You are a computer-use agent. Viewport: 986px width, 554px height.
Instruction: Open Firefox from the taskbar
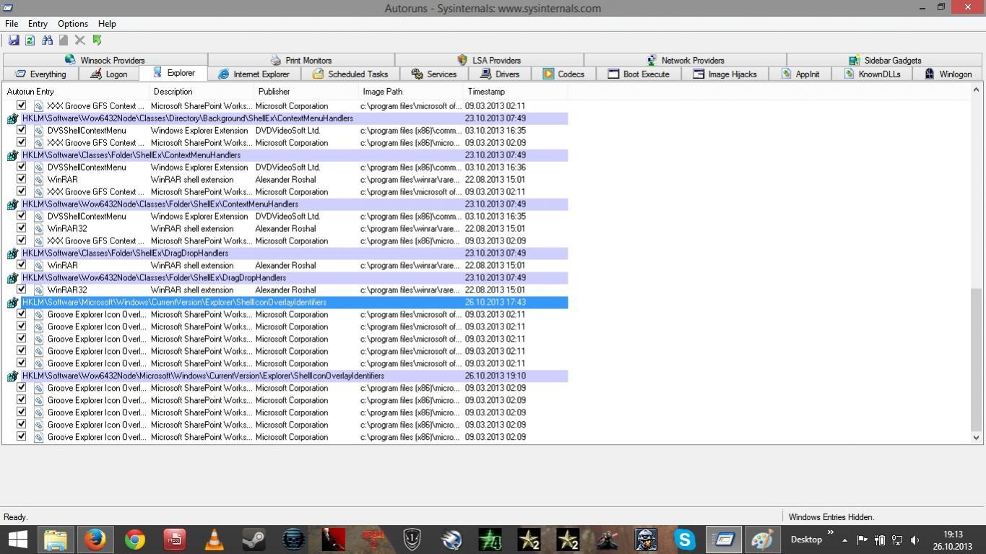click(x=95, y=540)
